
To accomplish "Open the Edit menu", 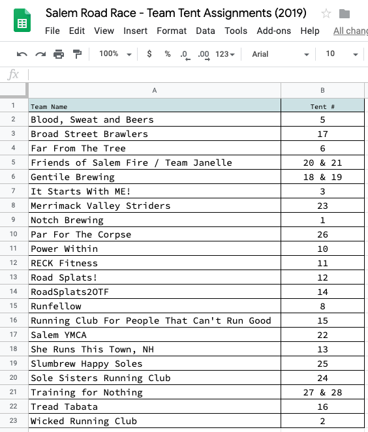I will pyautogui.click(x=77, y=31).
